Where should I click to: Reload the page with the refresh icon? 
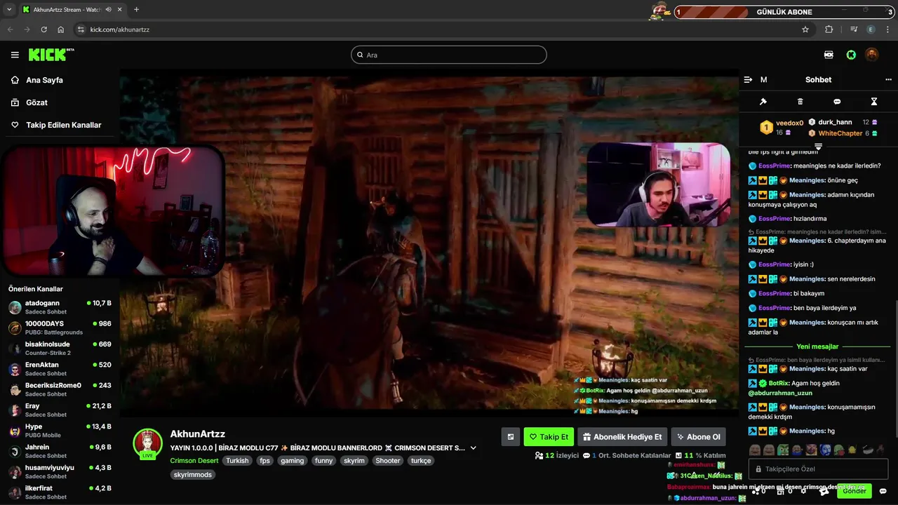44,29
